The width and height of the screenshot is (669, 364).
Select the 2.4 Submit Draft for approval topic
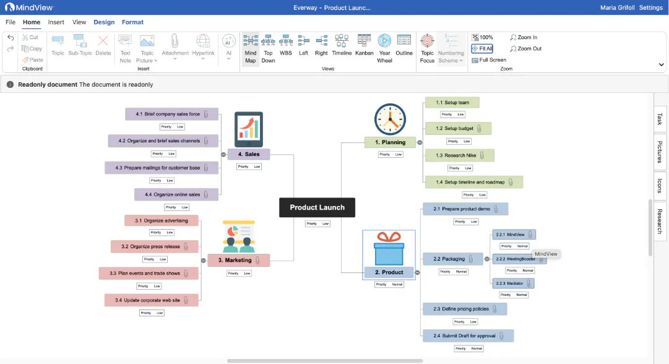point(468,336)
